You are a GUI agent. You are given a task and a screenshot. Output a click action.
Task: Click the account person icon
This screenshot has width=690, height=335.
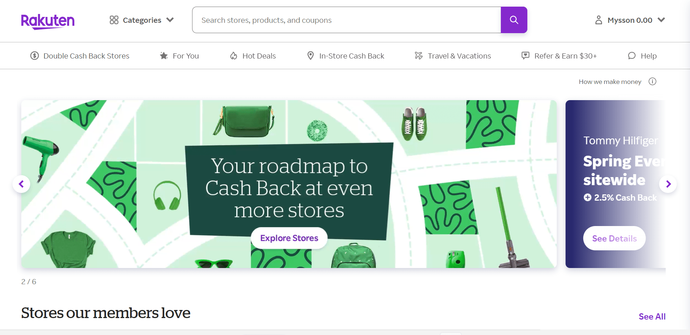[x=599, y=20]
